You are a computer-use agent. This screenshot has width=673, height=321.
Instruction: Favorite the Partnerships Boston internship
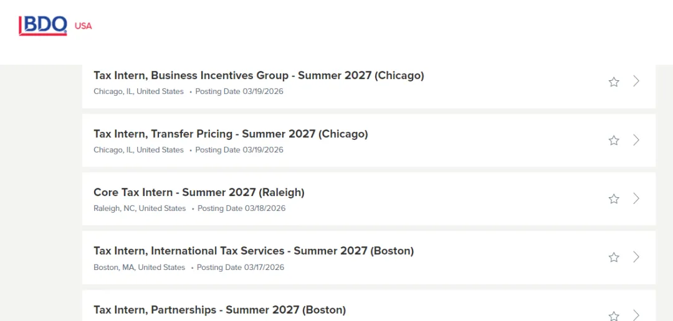pyautogui.click(x=614, y=315)
